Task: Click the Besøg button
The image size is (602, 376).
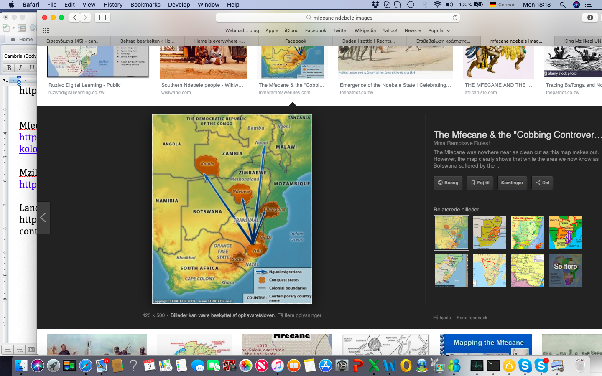Action: [x=448, y=183]
